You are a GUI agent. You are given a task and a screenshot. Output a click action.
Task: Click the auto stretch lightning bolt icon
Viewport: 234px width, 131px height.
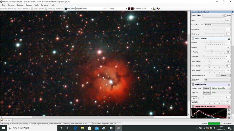click(x=229, y=110)
